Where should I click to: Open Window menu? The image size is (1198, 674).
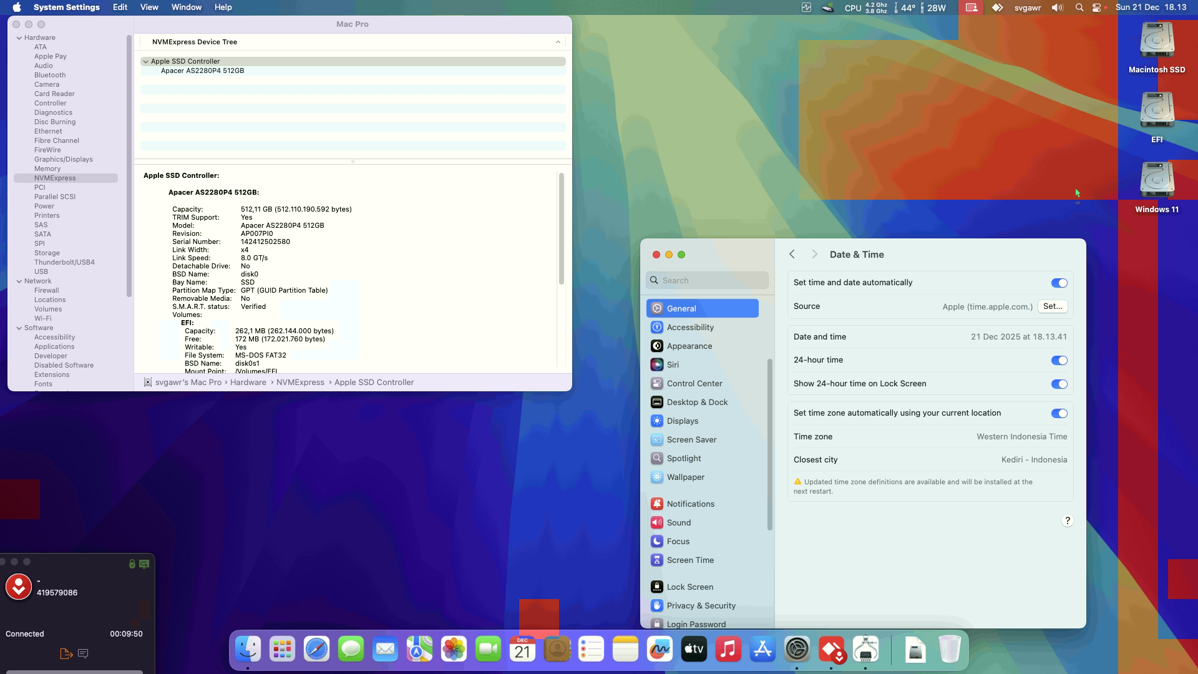tap(186, 7)
